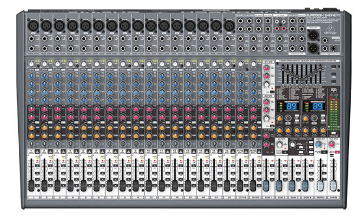This screenshot has height=220, width=362.
Task: Click the left red RCA jack
Action: pos(277,28)
